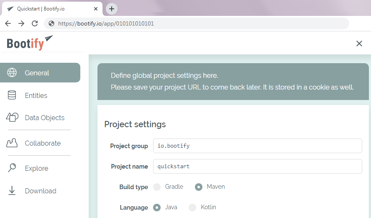The width and height of the screenshot is (371, 218).
Task: Go back using the browser back arrow
Action: pos(8,23)
